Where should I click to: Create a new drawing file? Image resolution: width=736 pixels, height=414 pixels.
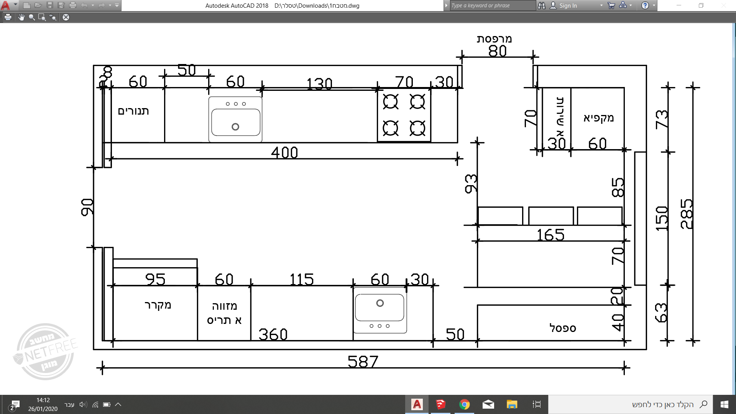(x=27, y=5)
